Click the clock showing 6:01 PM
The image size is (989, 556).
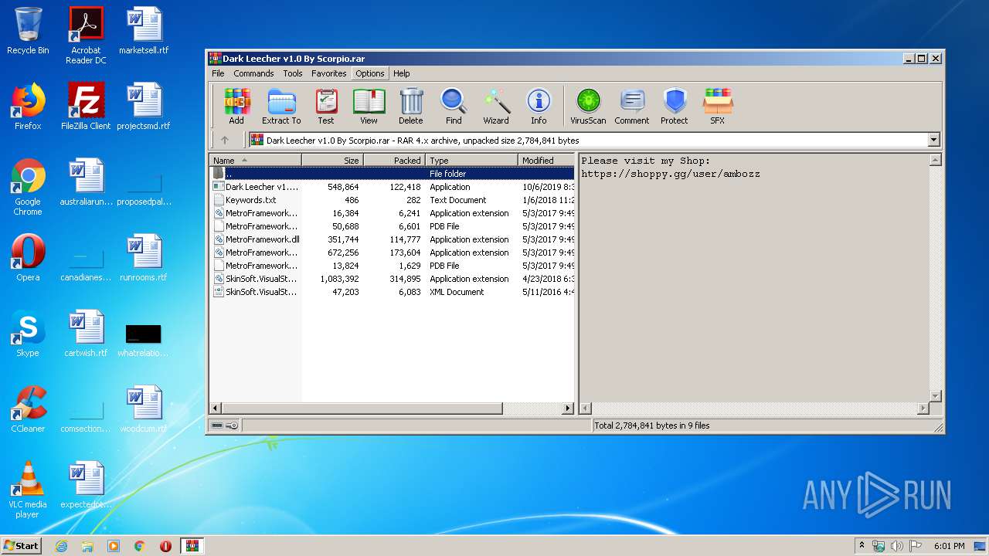[949, 546]
